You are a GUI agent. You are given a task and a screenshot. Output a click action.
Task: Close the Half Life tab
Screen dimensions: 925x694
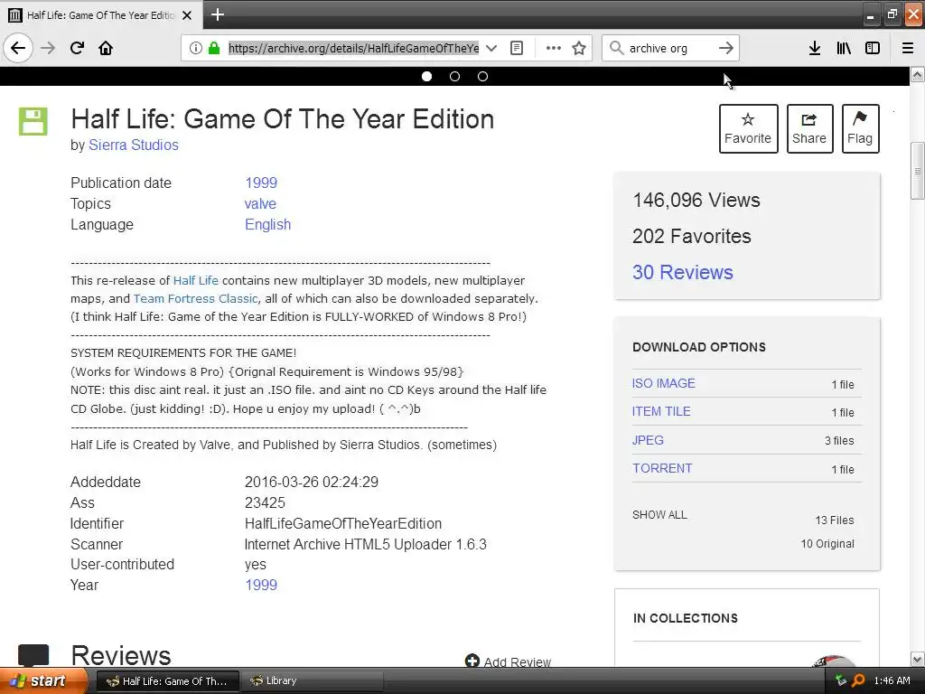[187, 15]
